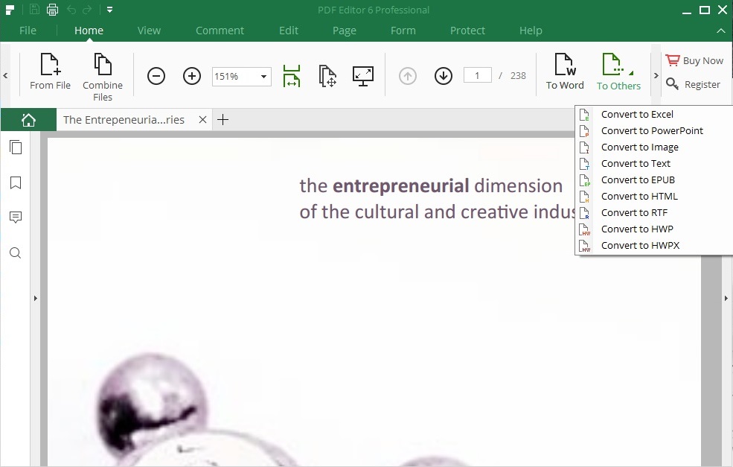The width and height of the screenshot is (733, 467).
Task: Select the Fit Width view tool
Action: pos(291,75)
